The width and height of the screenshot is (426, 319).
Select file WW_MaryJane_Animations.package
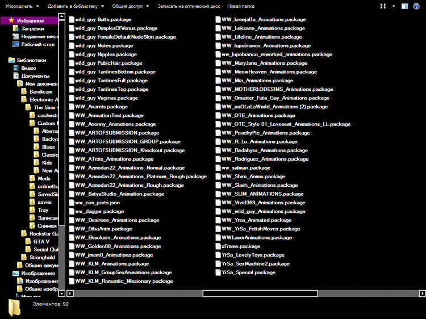point(261,63)
